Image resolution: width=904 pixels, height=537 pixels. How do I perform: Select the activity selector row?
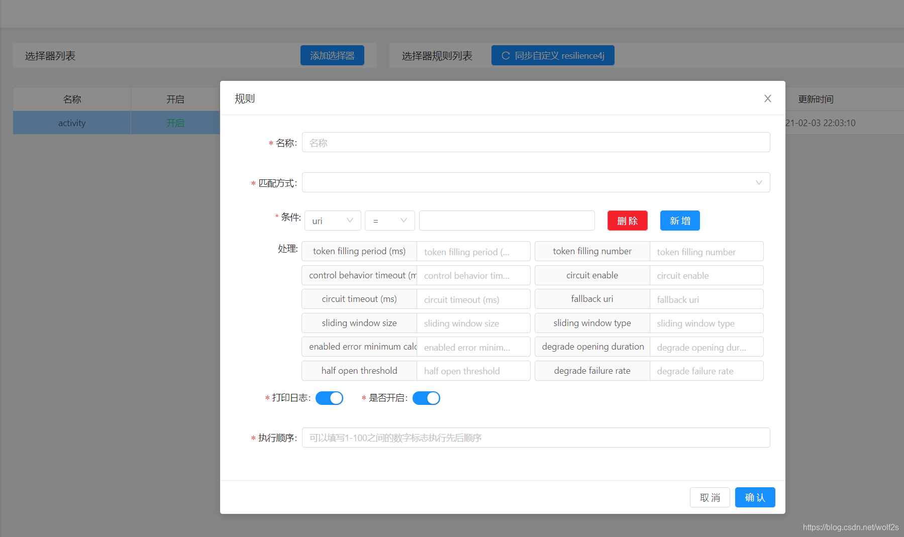coord(116,123)
